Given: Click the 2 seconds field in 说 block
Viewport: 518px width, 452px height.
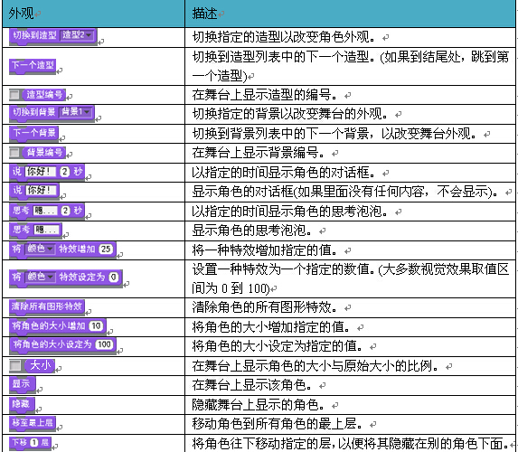Looking at the screenshot, I should [x=65, y=172].
